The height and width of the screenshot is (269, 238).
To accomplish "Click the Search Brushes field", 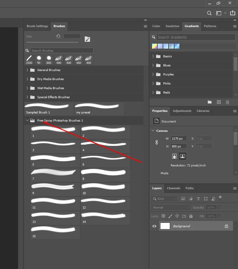I will pyautogui.click(x=62, y=50).
